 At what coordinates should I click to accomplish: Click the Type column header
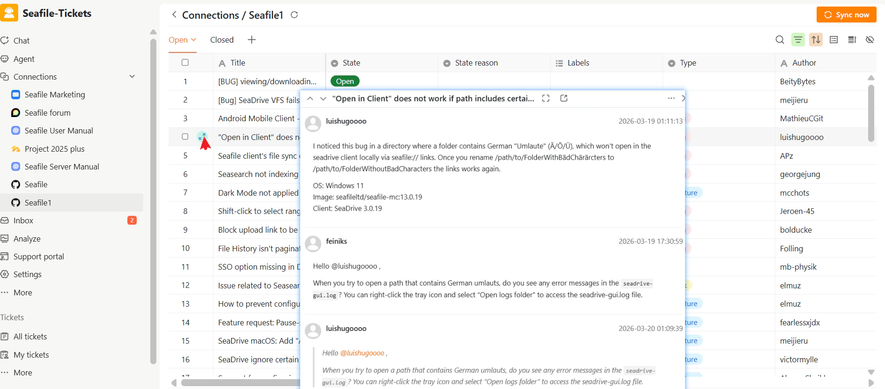click(x=719, y=63)
